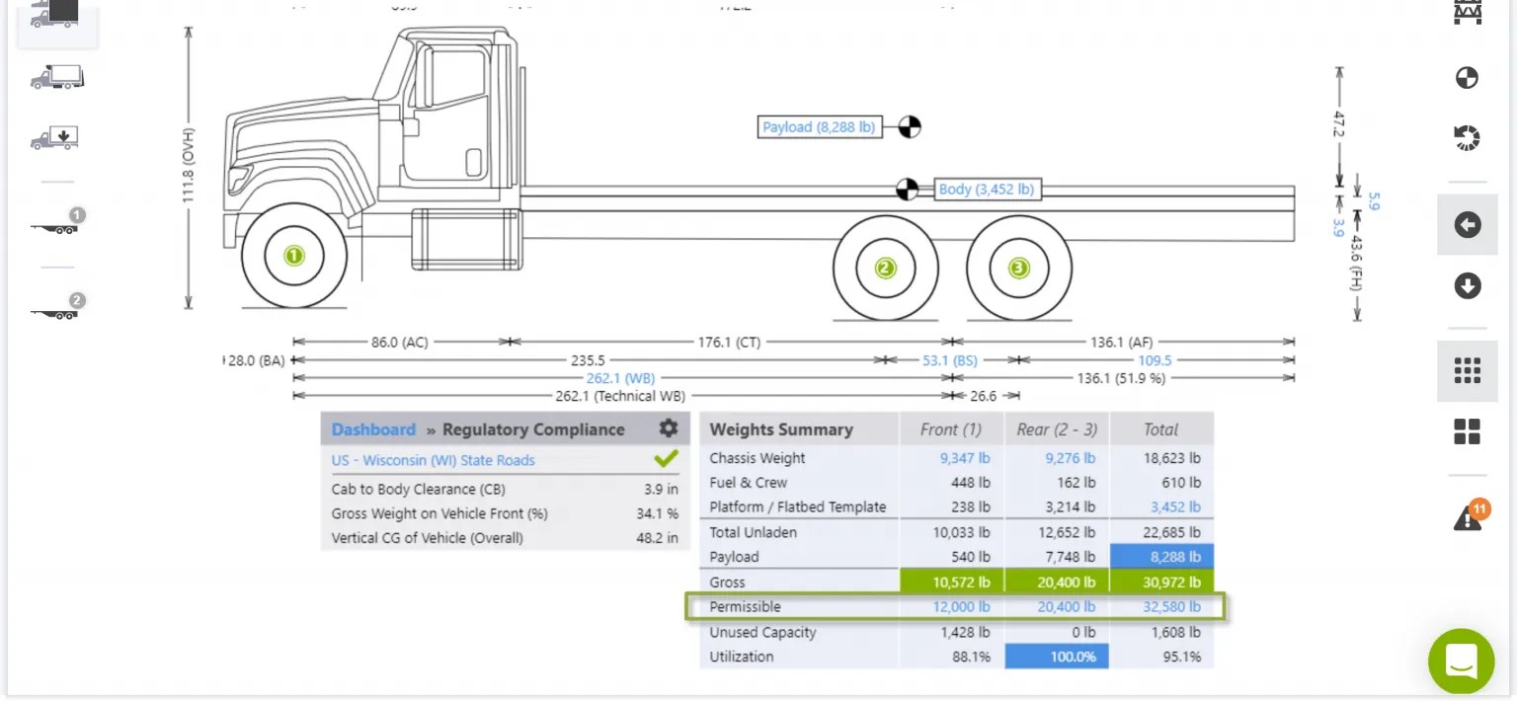Image resolution: width=1517 pixels, height=701 pixels.
Task: Edit front permissible weight 12,000 lb
Action: tap(961, 606)
